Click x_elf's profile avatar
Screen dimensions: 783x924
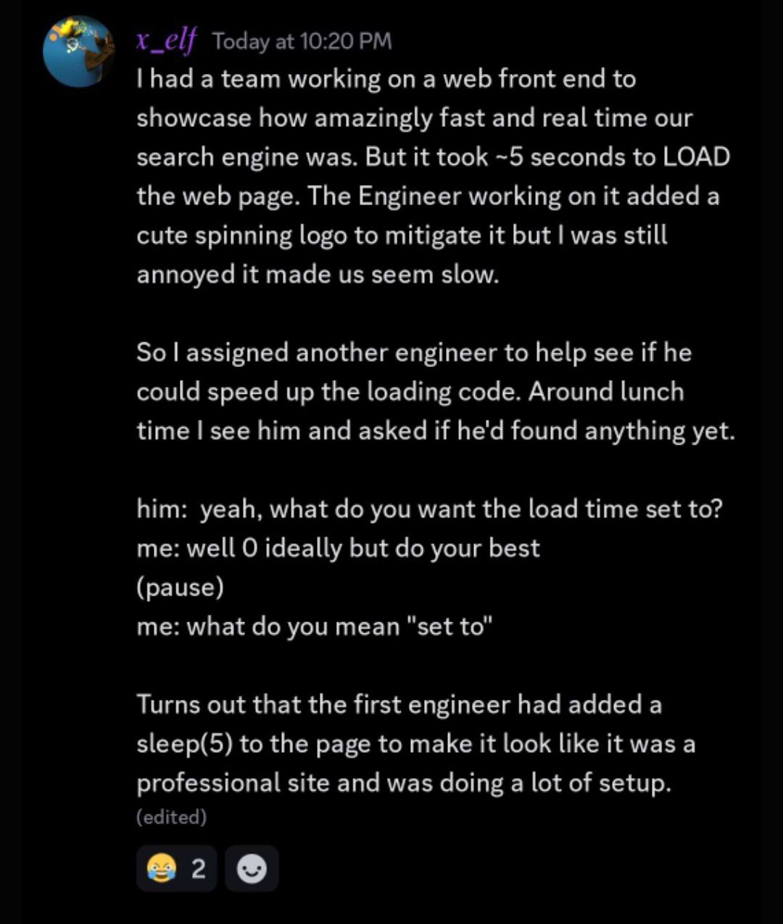(78, 52)
